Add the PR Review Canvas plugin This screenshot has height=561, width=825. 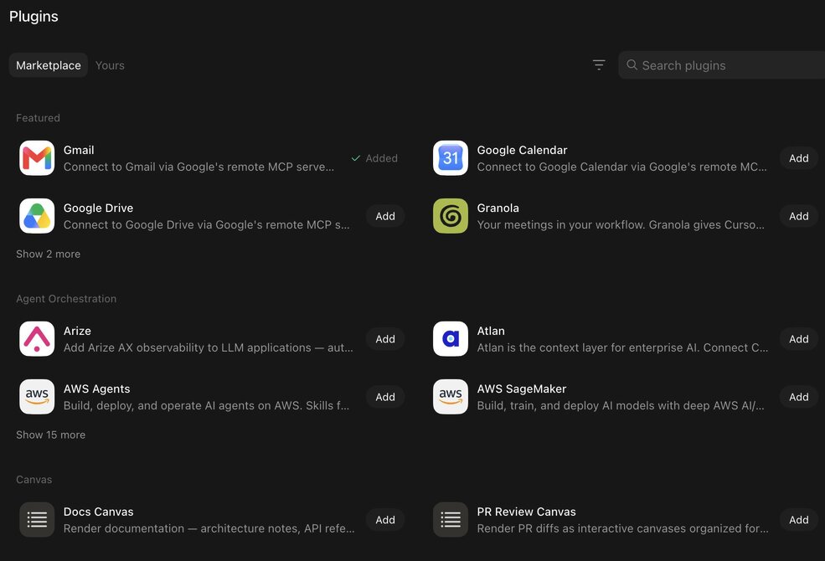tap(799, 519)
